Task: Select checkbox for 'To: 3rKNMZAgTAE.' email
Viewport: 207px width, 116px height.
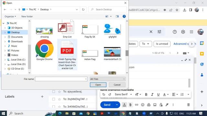Action: (54, 107)
